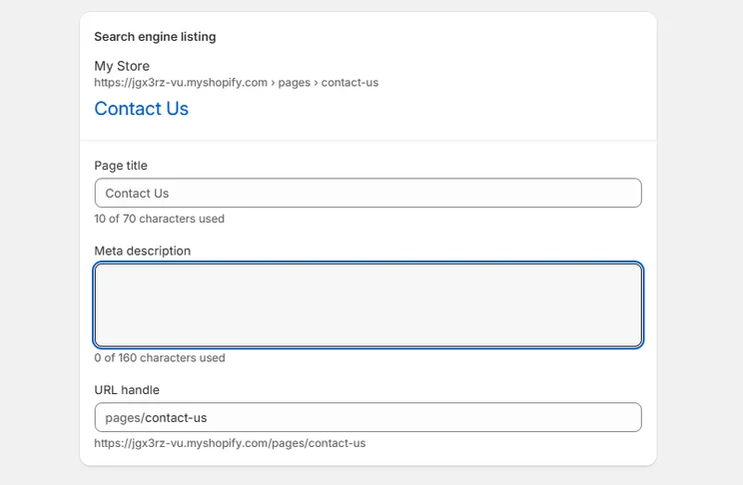This screenshot has height=485, width=743.
Task: Click the Page title input field
Action: (369, 193)
